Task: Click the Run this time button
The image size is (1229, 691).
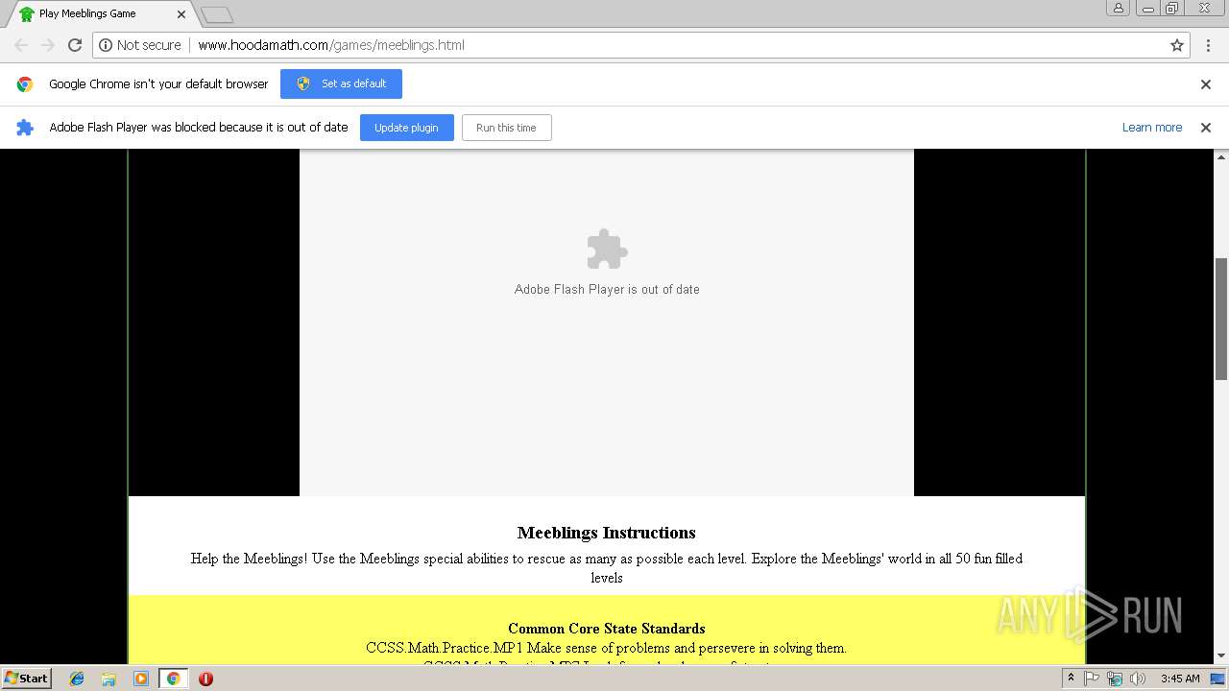Action: click(506, 128)
